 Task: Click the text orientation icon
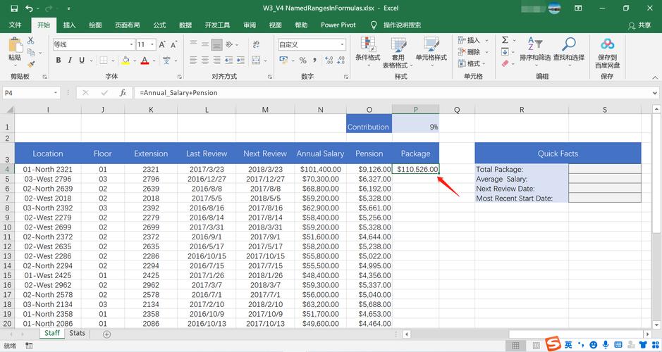[229, 44]
